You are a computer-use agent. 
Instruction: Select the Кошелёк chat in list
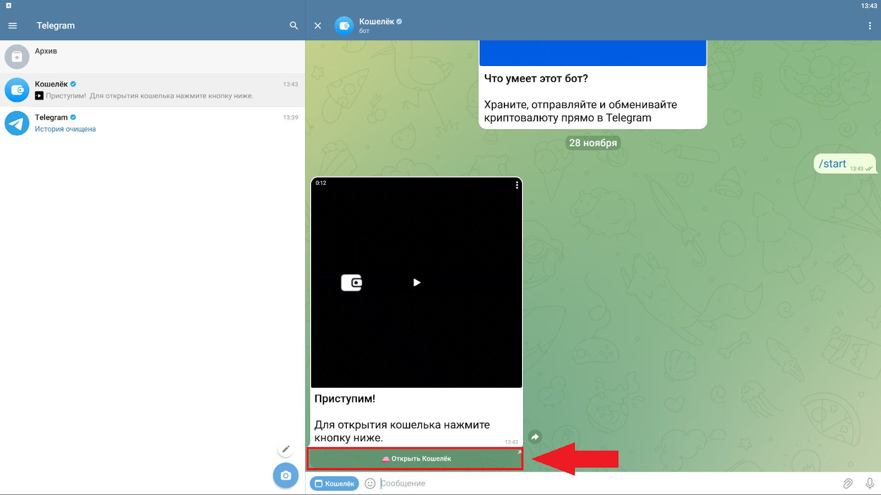tap(153, 90)
